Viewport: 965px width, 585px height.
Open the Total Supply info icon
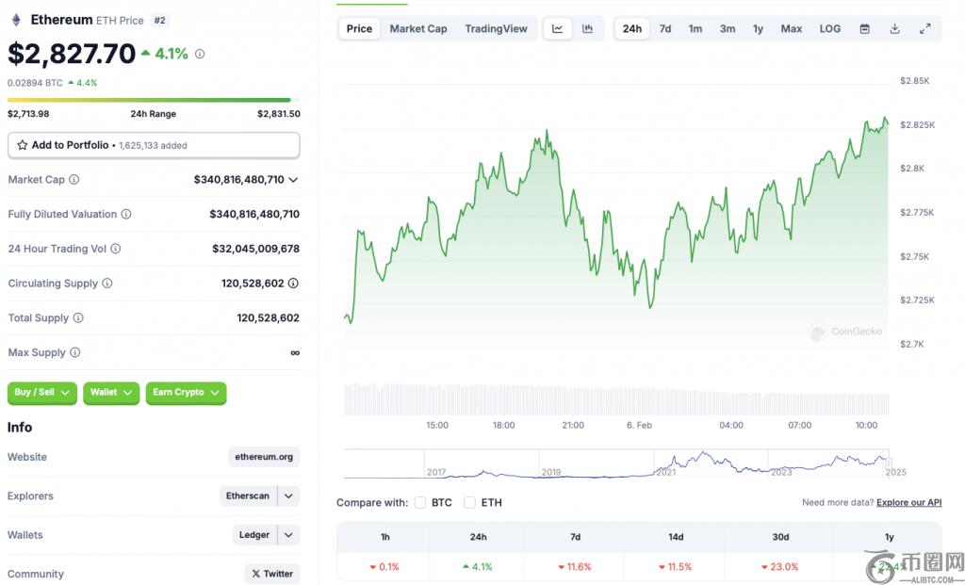pos(78,318)
